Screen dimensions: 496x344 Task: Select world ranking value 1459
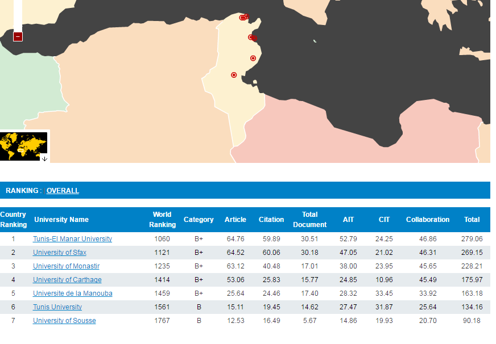pyautogui.click(x=162, y=293)
